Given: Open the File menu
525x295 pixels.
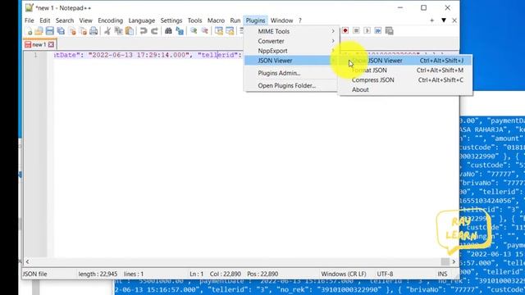Looking at the screenshot, I should (30, 20).
